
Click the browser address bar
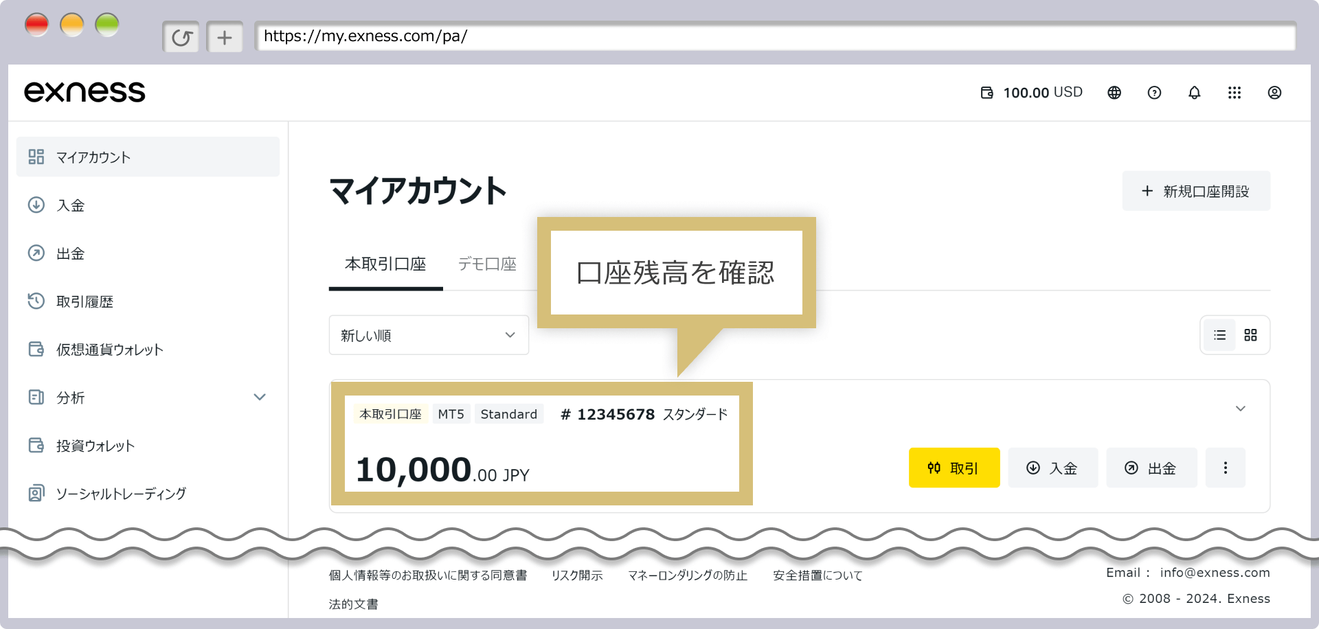[x=776, y=36]
